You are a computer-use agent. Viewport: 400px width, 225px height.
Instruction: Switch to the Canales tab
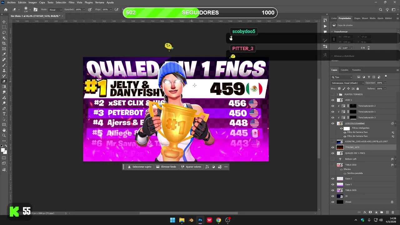tap(344, 70)
